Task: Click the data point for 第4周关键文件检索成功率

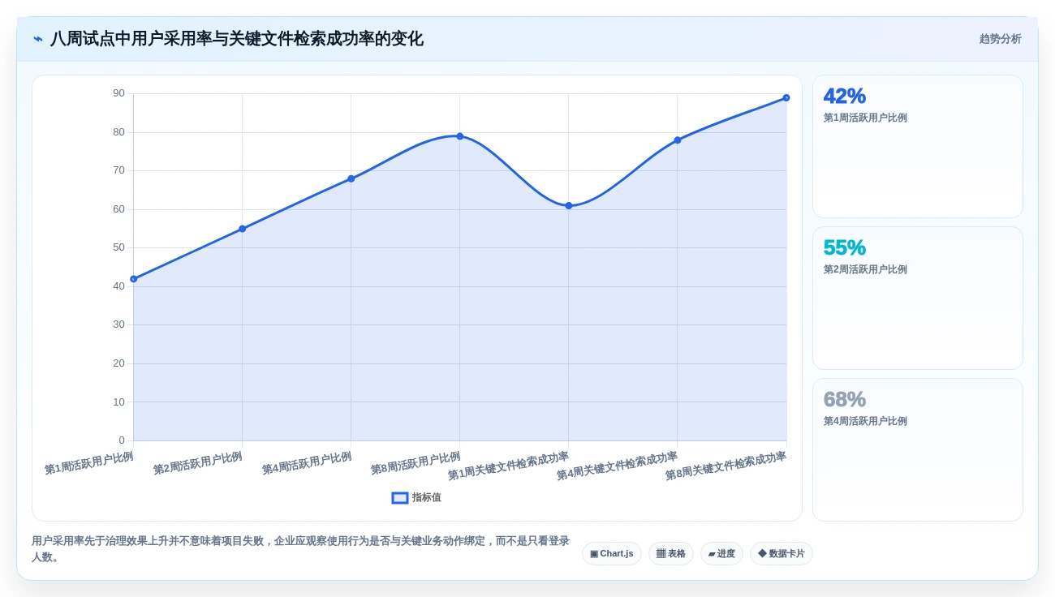Action: pyautogui.click(x=677, y=140)
